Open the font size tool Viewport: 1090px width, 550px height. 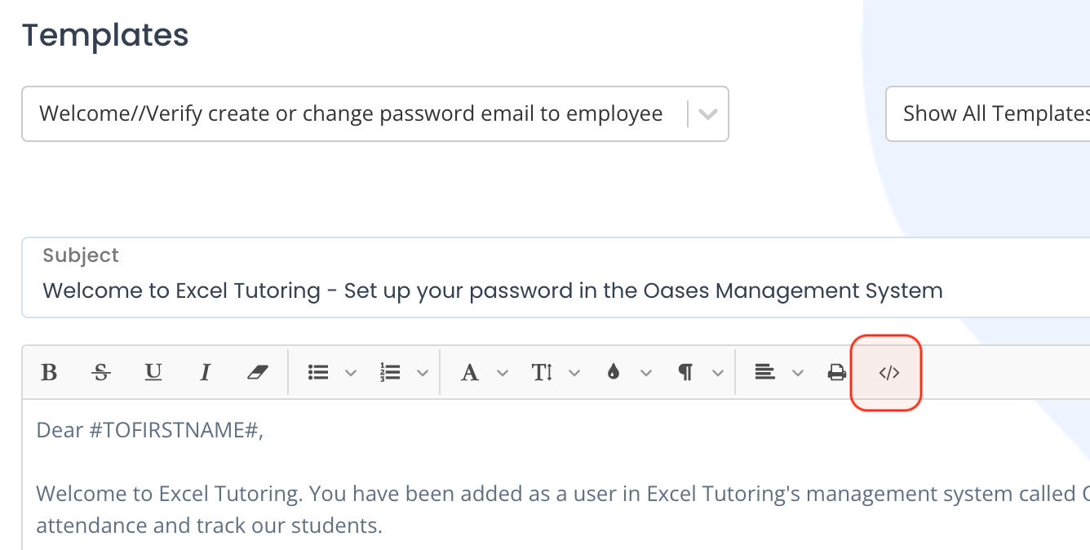point(542,373)
